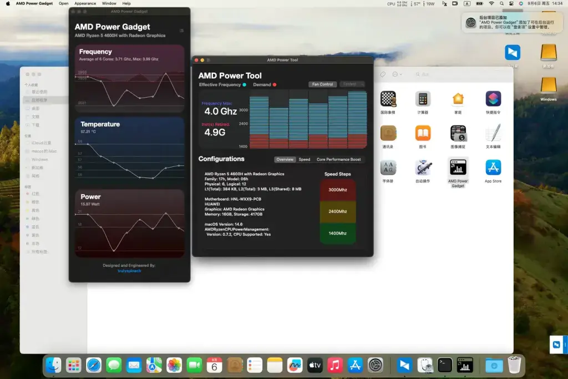Launch the Shortcuts app icon
Viewport: 568px width, 379px height.
pos(493,99)
